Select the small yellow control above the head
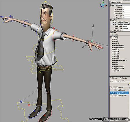This screenshot has height=122, width=130. pos(46,1)
